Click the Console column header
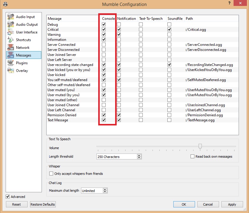The width and height of the screenshot is (249, 213). (x=108, y=19)
